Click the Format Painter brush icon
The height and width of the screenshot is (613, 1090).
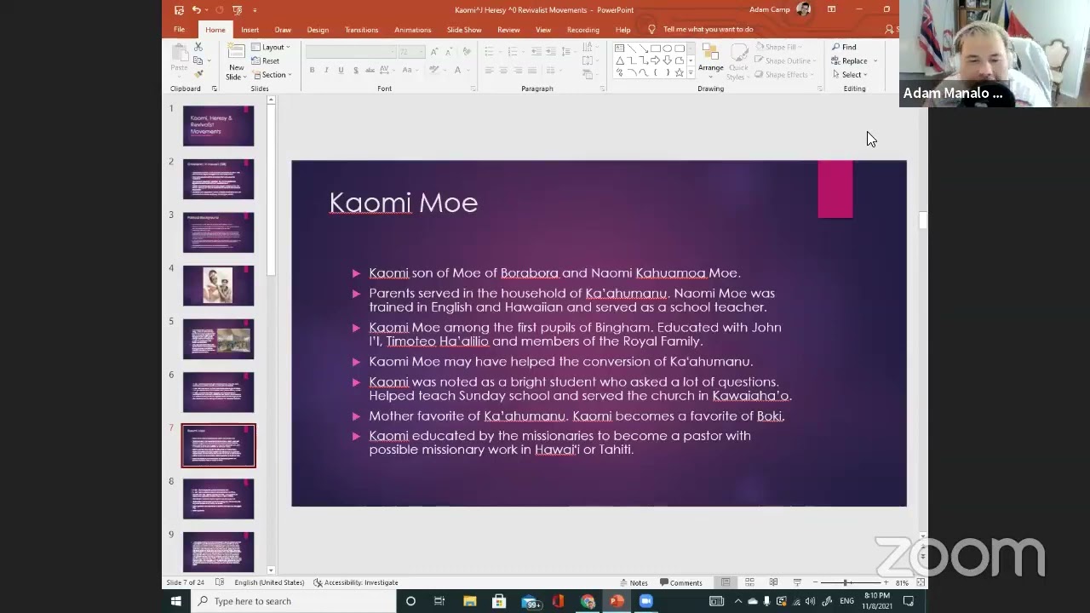(x=198, y=74)
